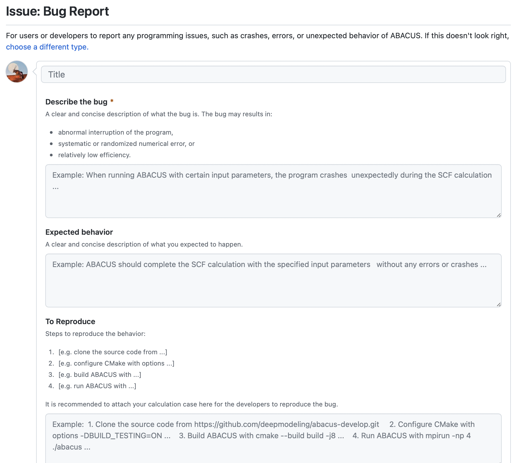
Task: Click step 2 "configure CMake with options"
Action: coord(116,363)
